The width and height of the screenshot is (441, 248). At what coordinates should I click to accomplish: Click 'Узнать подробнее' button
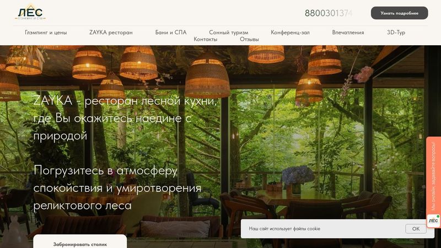[399, 13]
